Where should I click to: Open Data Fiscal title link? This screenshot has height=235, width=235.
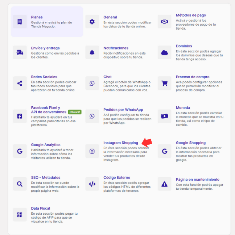pyautogui.click(x=41, y=209)
